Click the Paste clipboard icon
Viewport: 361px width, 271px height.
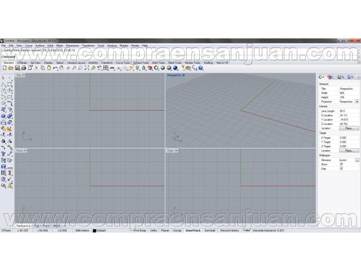pyautogui.click(x=49, y=68)
